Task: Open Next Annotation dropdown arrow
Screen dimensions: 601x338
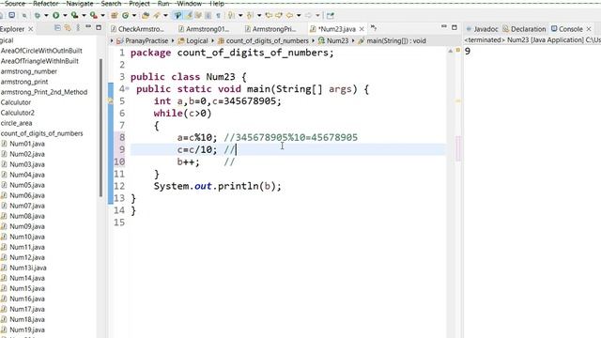Action: (x=240, y=15)
